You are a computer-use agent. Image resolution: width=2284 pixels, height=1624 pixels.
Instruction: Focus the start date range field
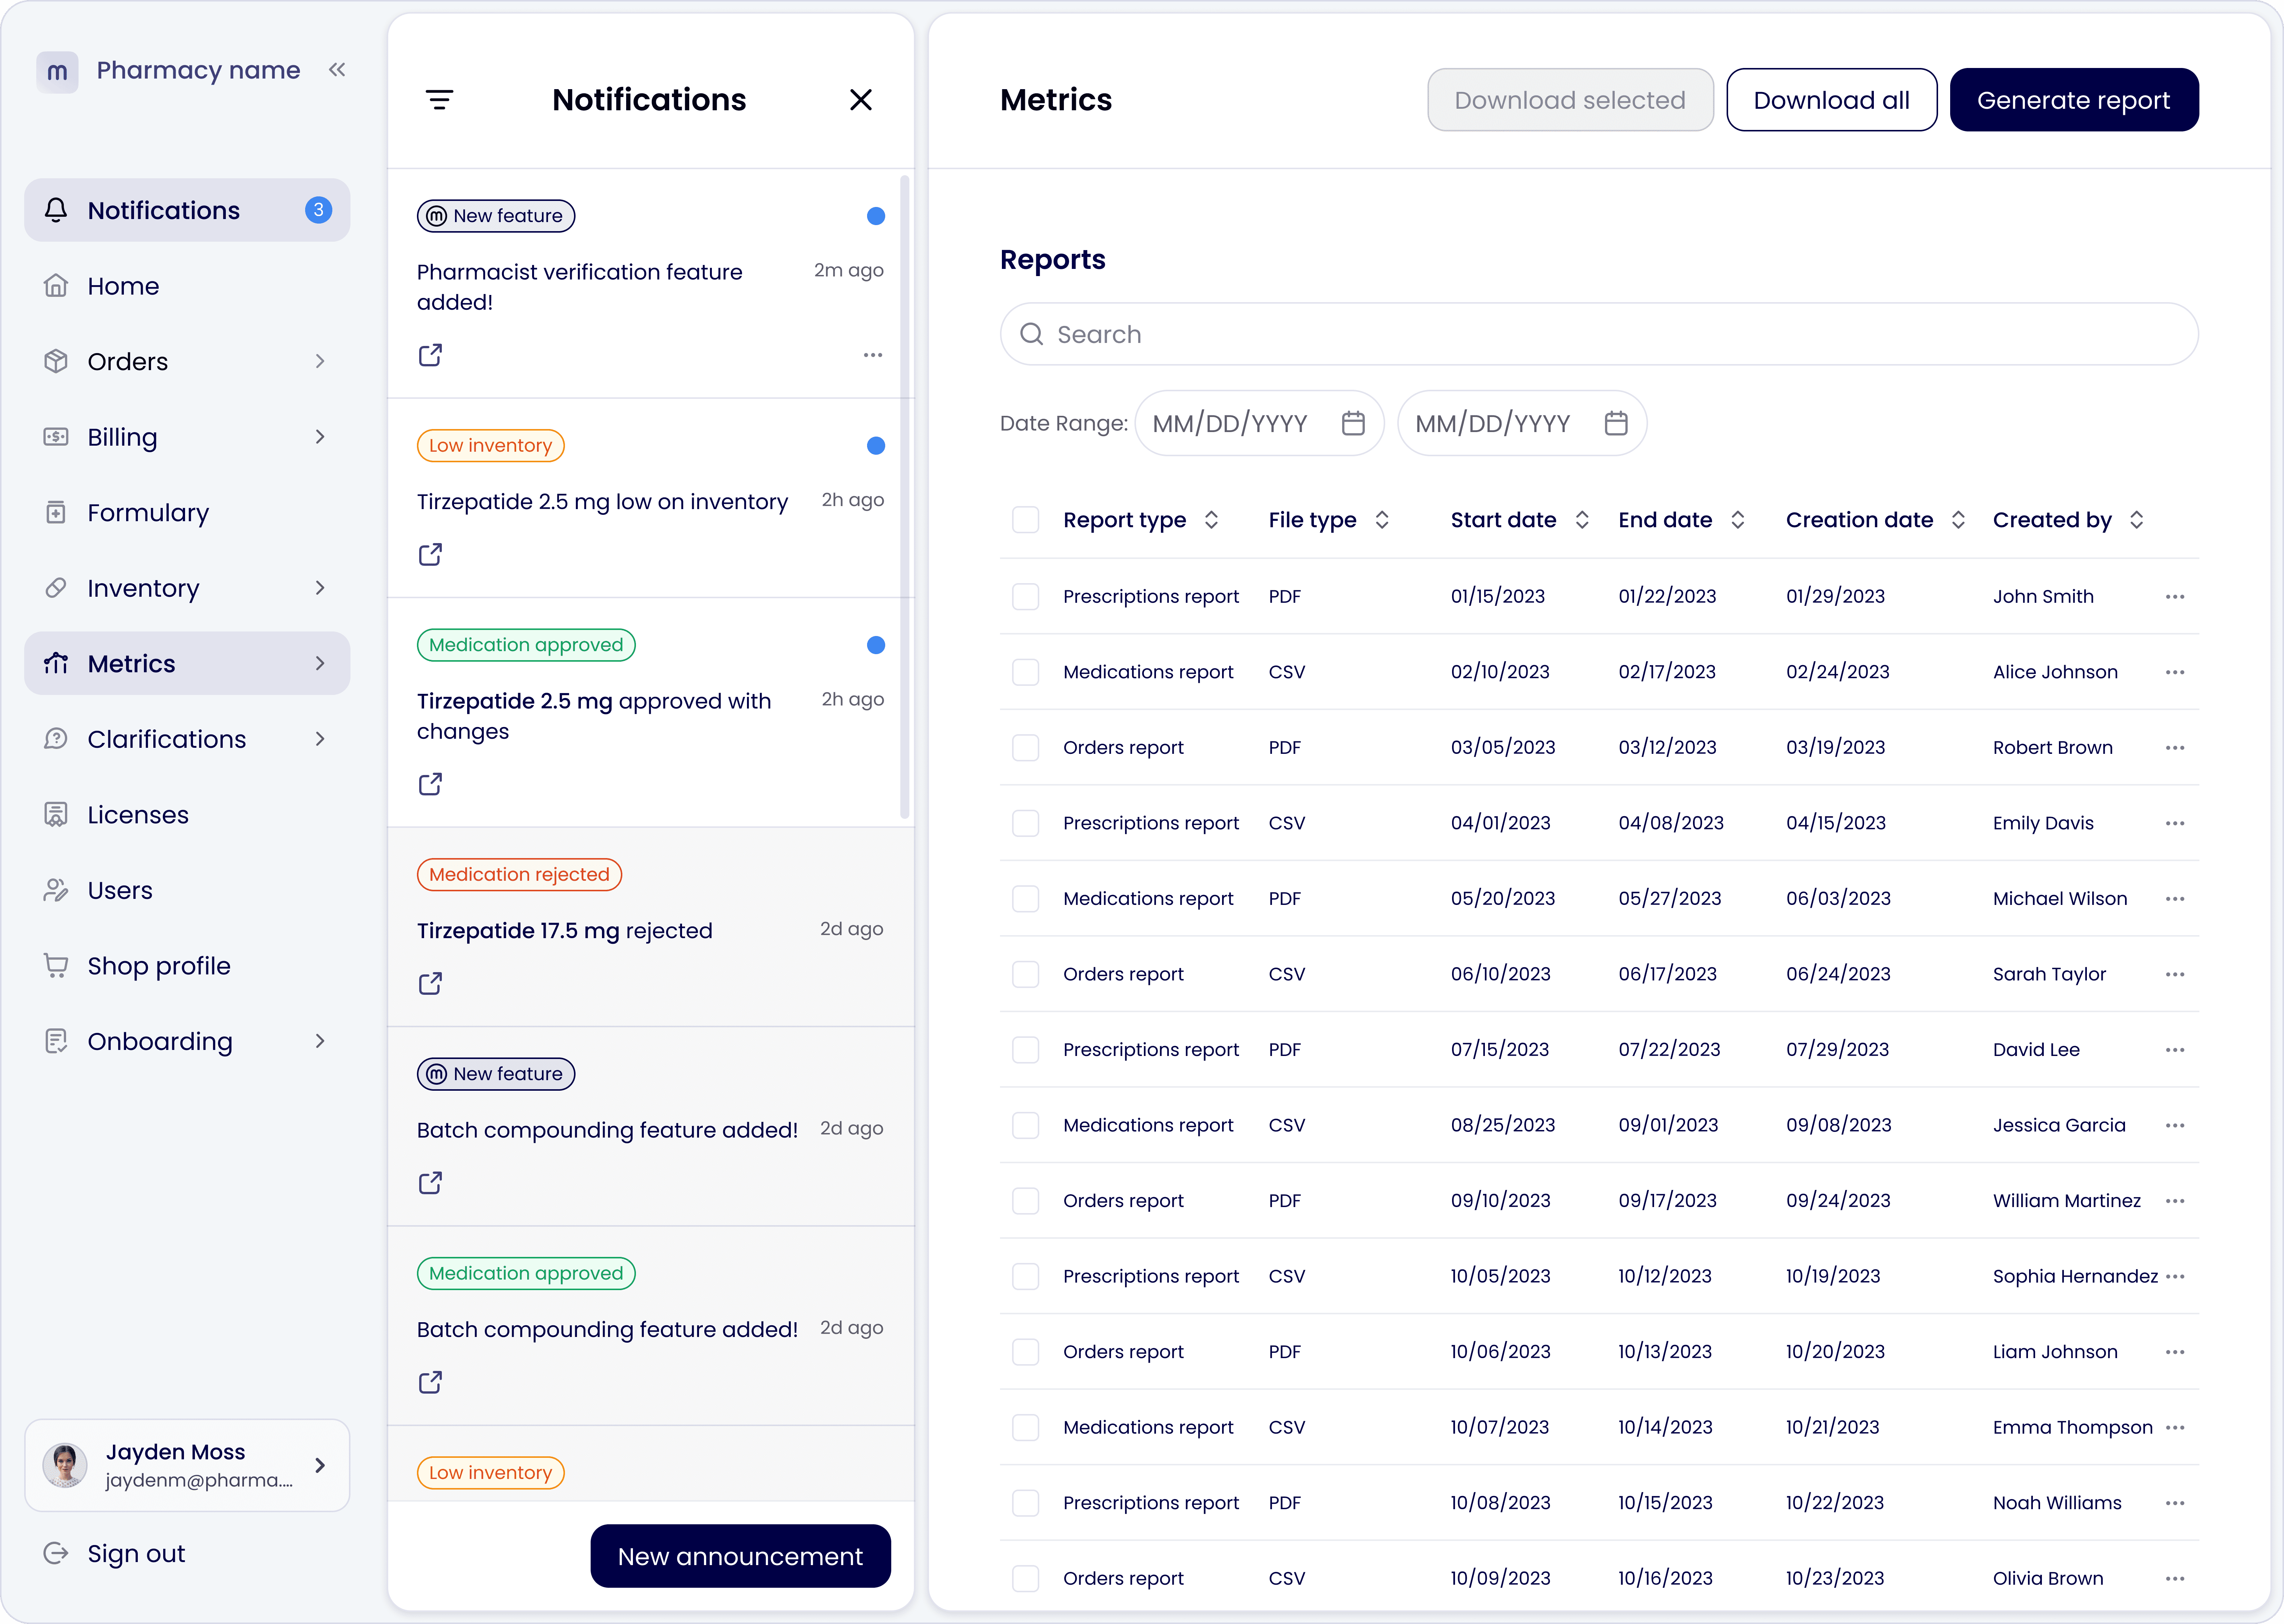(x=1259, y=423)
